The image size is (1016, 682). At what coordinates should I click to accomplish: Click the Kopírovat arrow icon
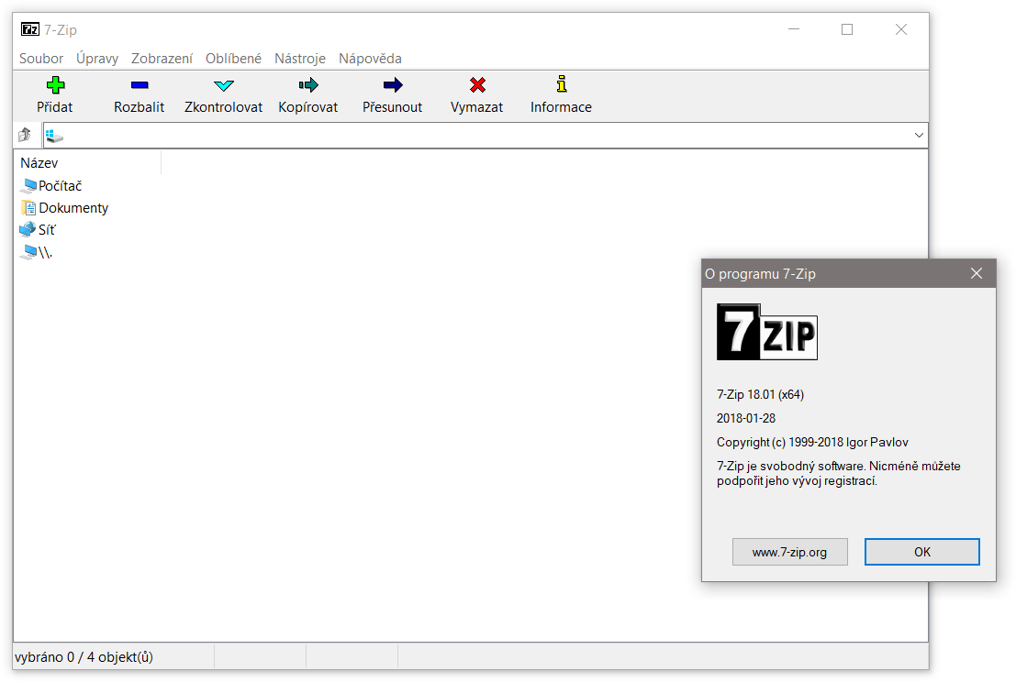tap(308, 84)
